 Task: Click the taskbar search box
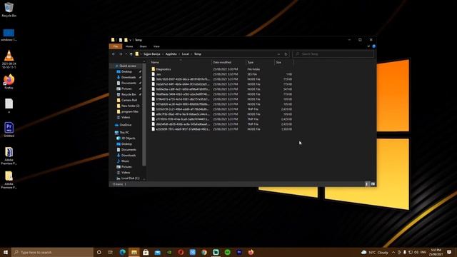click(52, 252)
